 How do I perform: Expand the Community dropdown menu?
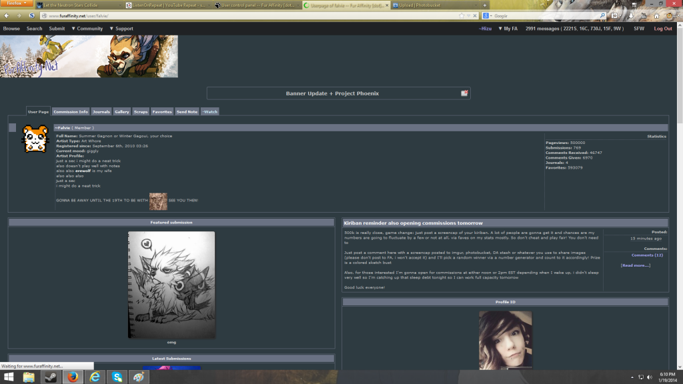87,29
